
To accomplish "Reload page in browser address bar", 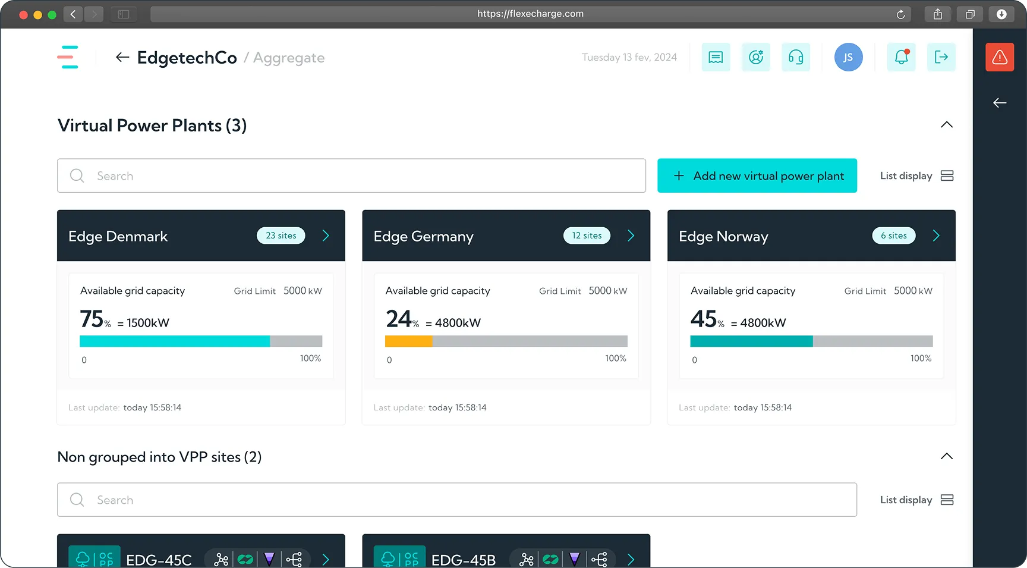I will point(900,14).
